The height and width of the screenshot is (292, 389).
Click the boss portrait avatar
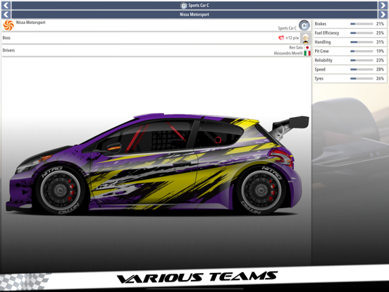tap(306, 38)
